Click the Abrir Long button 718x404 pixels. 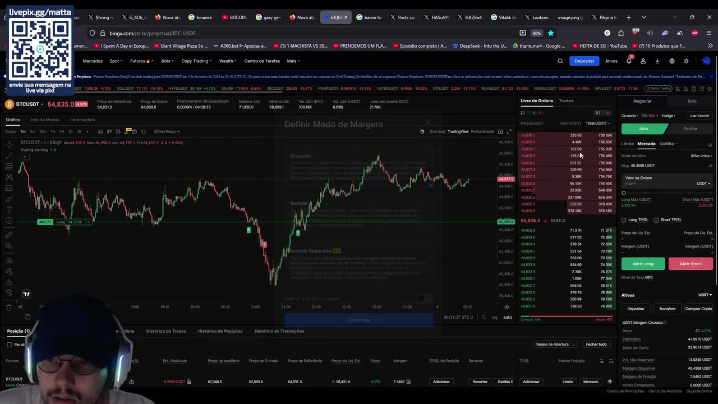tap(643, 264)
